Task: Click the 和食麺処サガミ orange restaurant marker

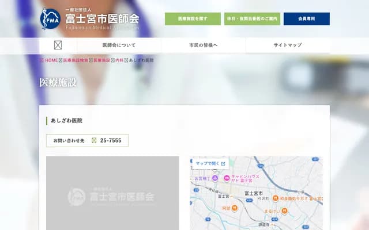Action: [275, 197]
